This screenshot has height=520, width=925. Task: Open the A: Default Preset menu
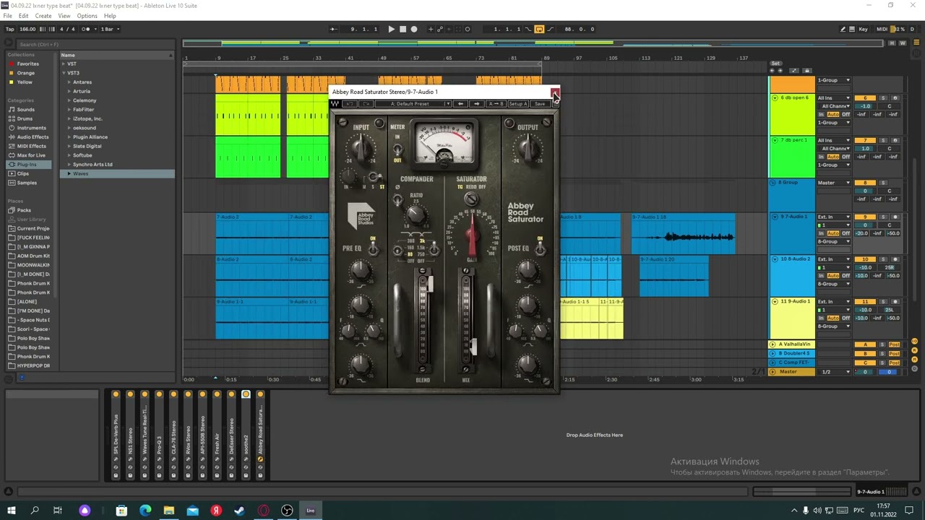413,104
